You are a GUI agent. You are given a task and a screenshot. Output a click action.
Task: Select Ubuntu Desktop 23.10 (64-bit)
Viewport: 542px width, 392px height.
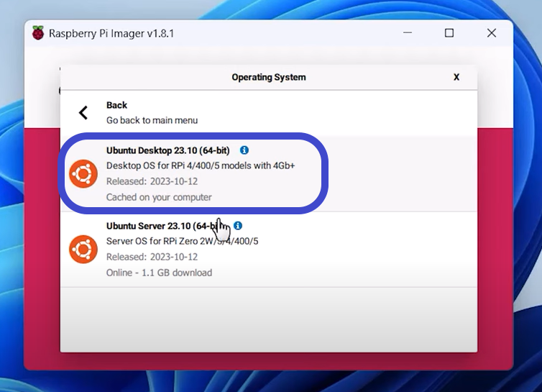coord(269,173)
